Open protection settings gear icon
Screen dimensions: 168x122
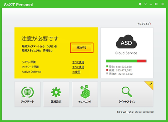(56, 92)
